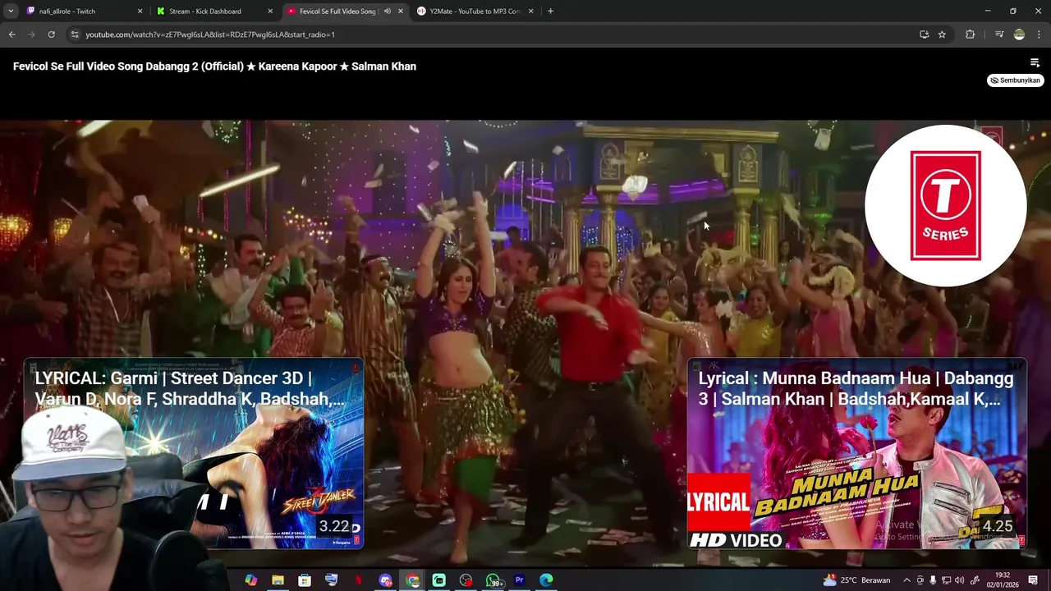1051x591 pixels.
Task: Open the YouTube playlist queue icon
Action: coord(1035,63)
